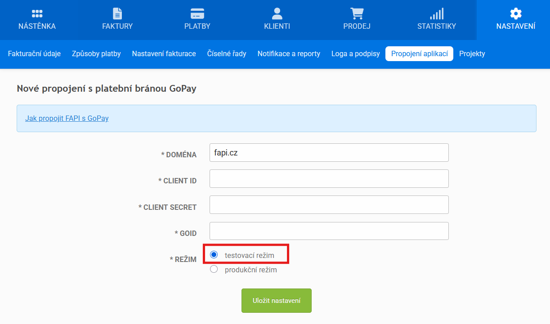The image size is (550, 324).
Task: Focus the Client ID input field
Action: pyautogui.click(x=329, y=178)
